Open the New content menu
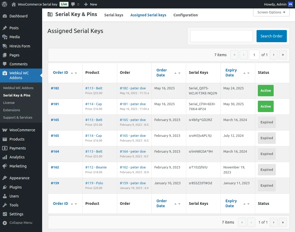The image size is (295, 232). 90,4
